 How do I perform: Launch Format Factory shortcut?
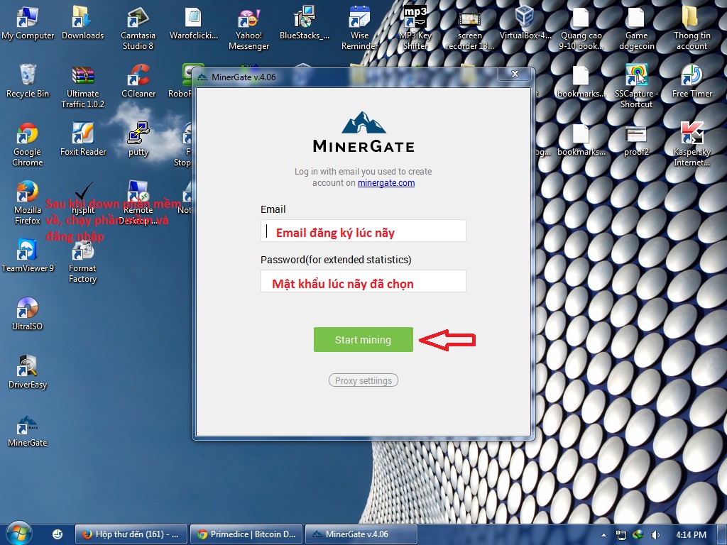pos(82,261)
